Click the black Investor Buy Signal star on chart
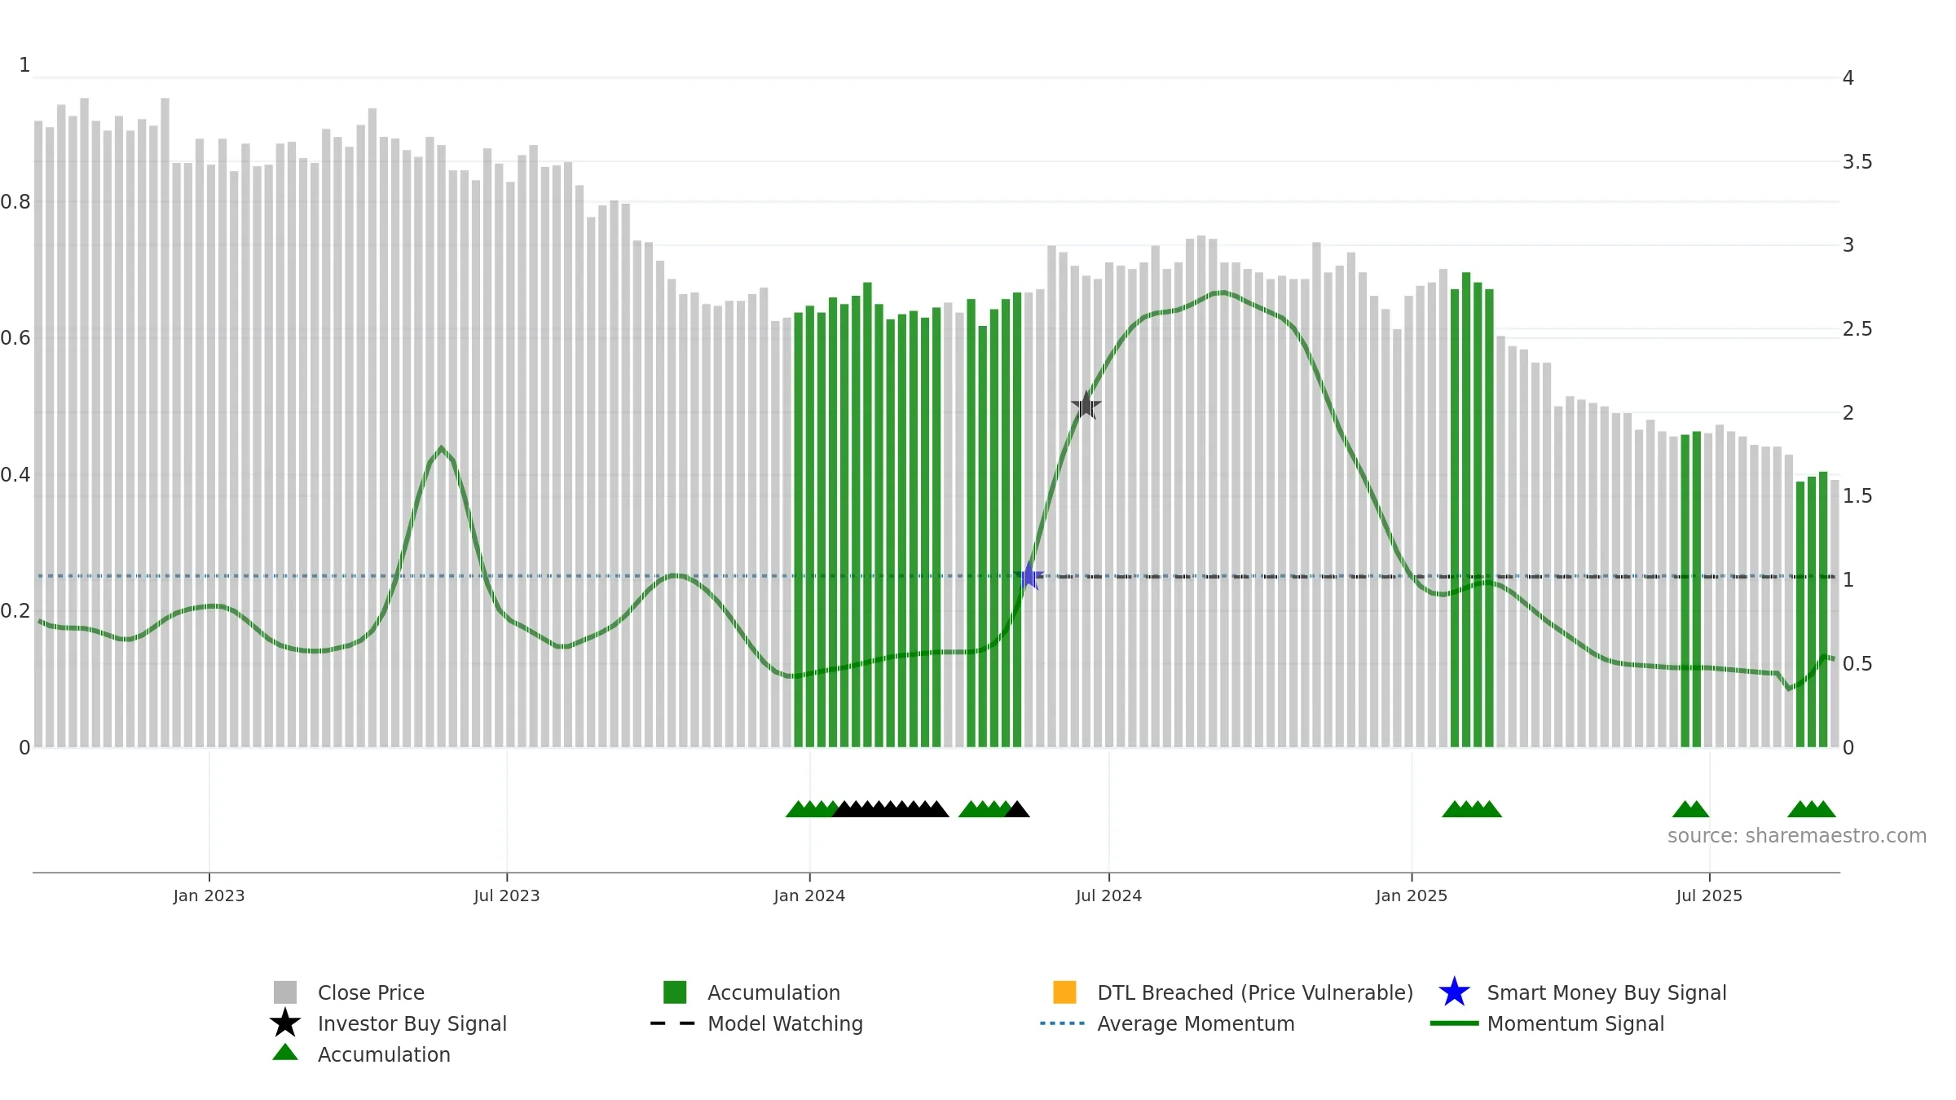Image resolution: width=1956 pixels, height=1100 pixels. coord(1086,405)
